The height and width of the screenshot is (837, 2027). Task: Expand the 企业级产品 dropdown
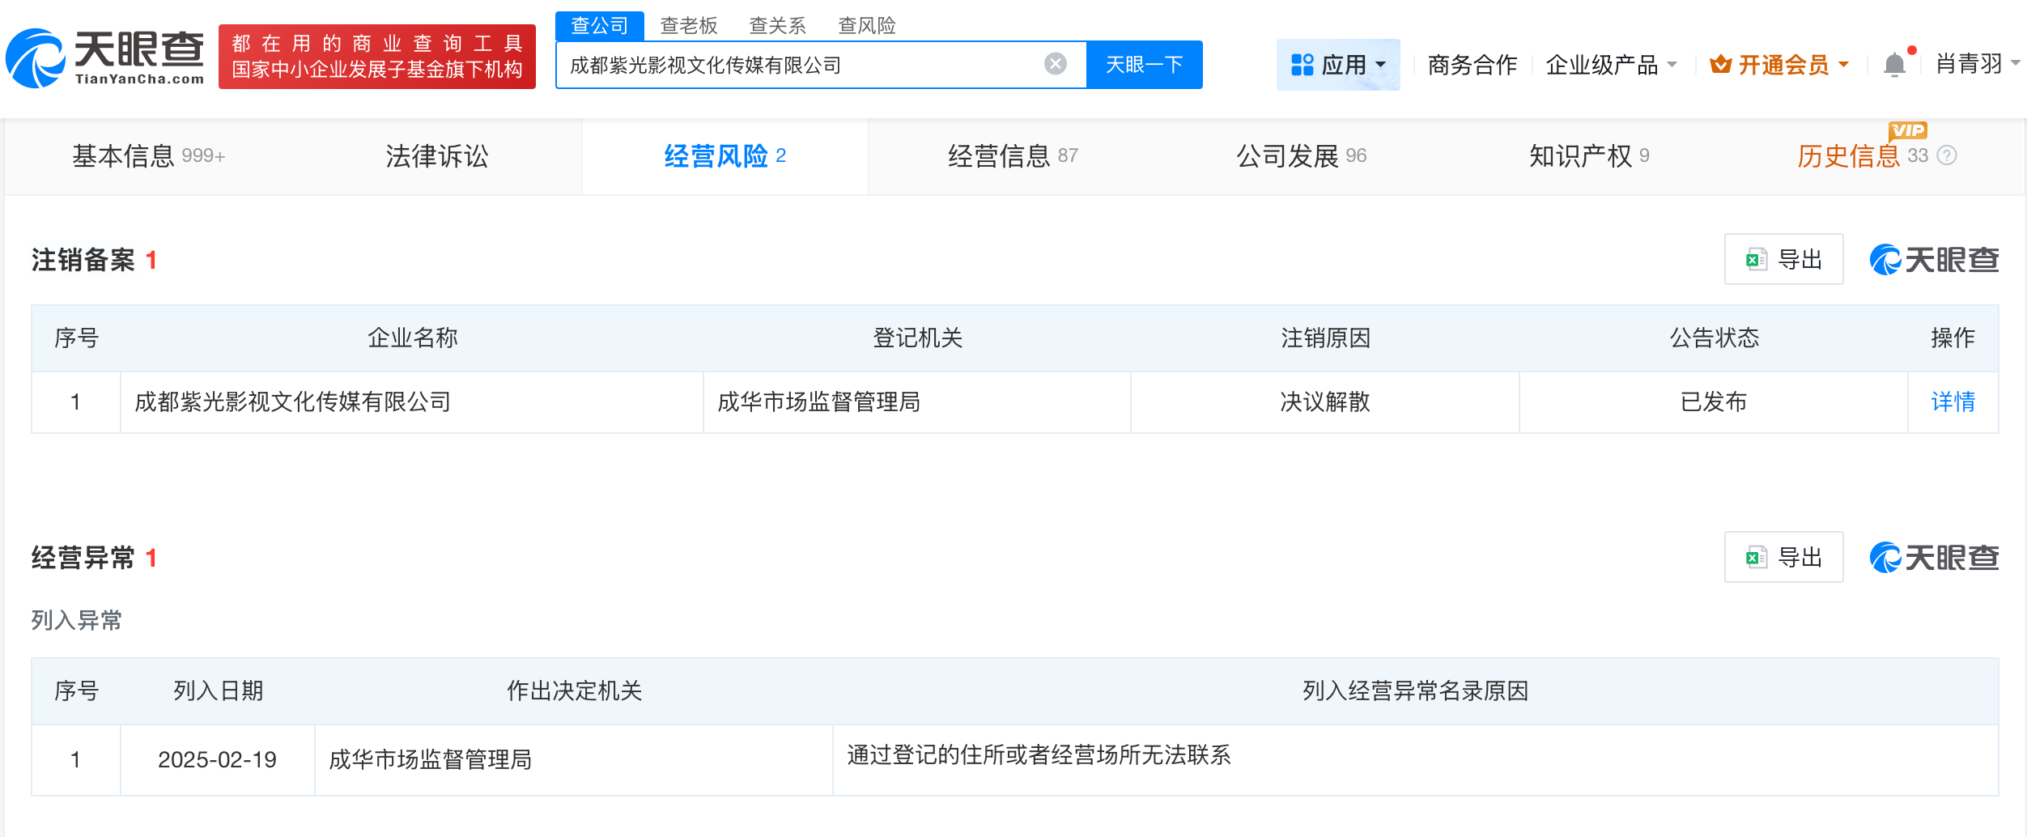1611,65
